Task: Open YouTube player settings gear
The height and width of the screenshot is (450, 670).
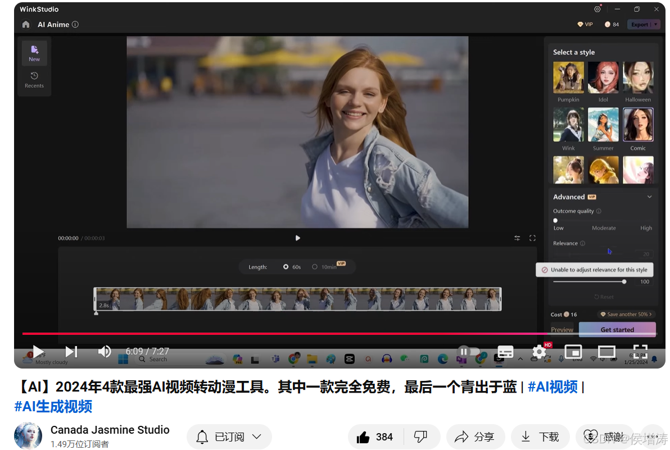Action: coord(539,352)
